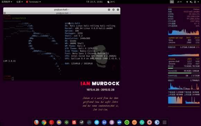Open the light purple document dock icon
This screenshot has width=201, height=126.
coord(112,123)
